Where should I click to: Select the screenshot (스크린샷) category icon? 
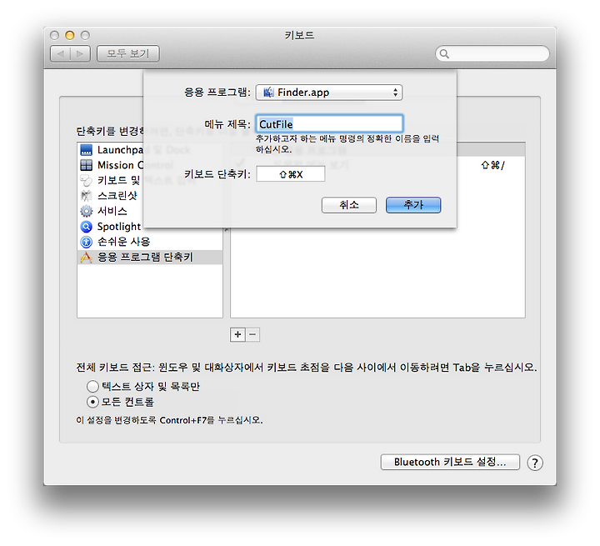[86, 196]
